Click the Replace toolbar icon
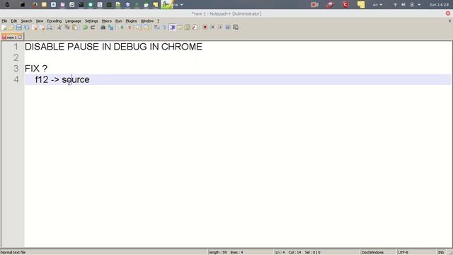This screenshot has height=255, width=453. coord(110,28)
